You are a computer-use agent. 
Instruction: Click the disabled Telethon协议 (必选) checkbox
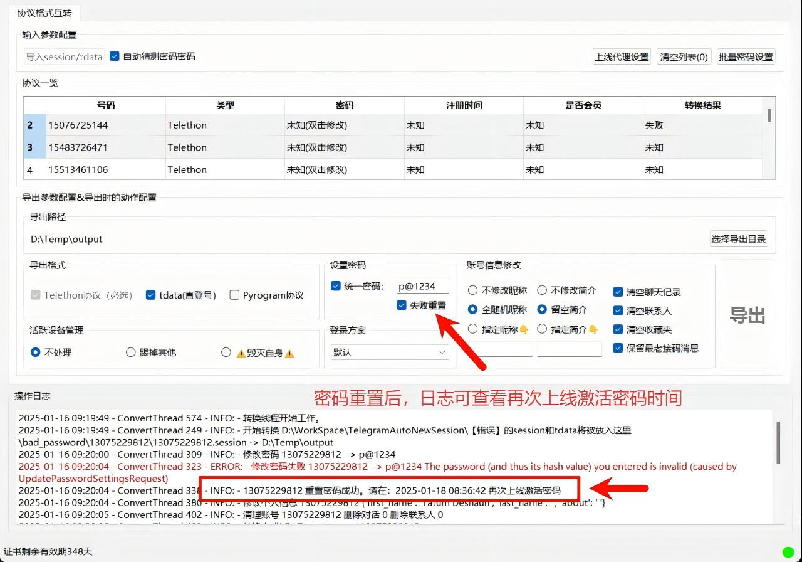[35, 295]
